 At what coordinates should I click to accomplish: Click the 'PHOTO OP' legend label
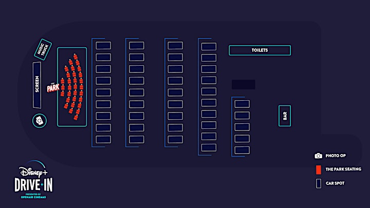click(336, 156)
